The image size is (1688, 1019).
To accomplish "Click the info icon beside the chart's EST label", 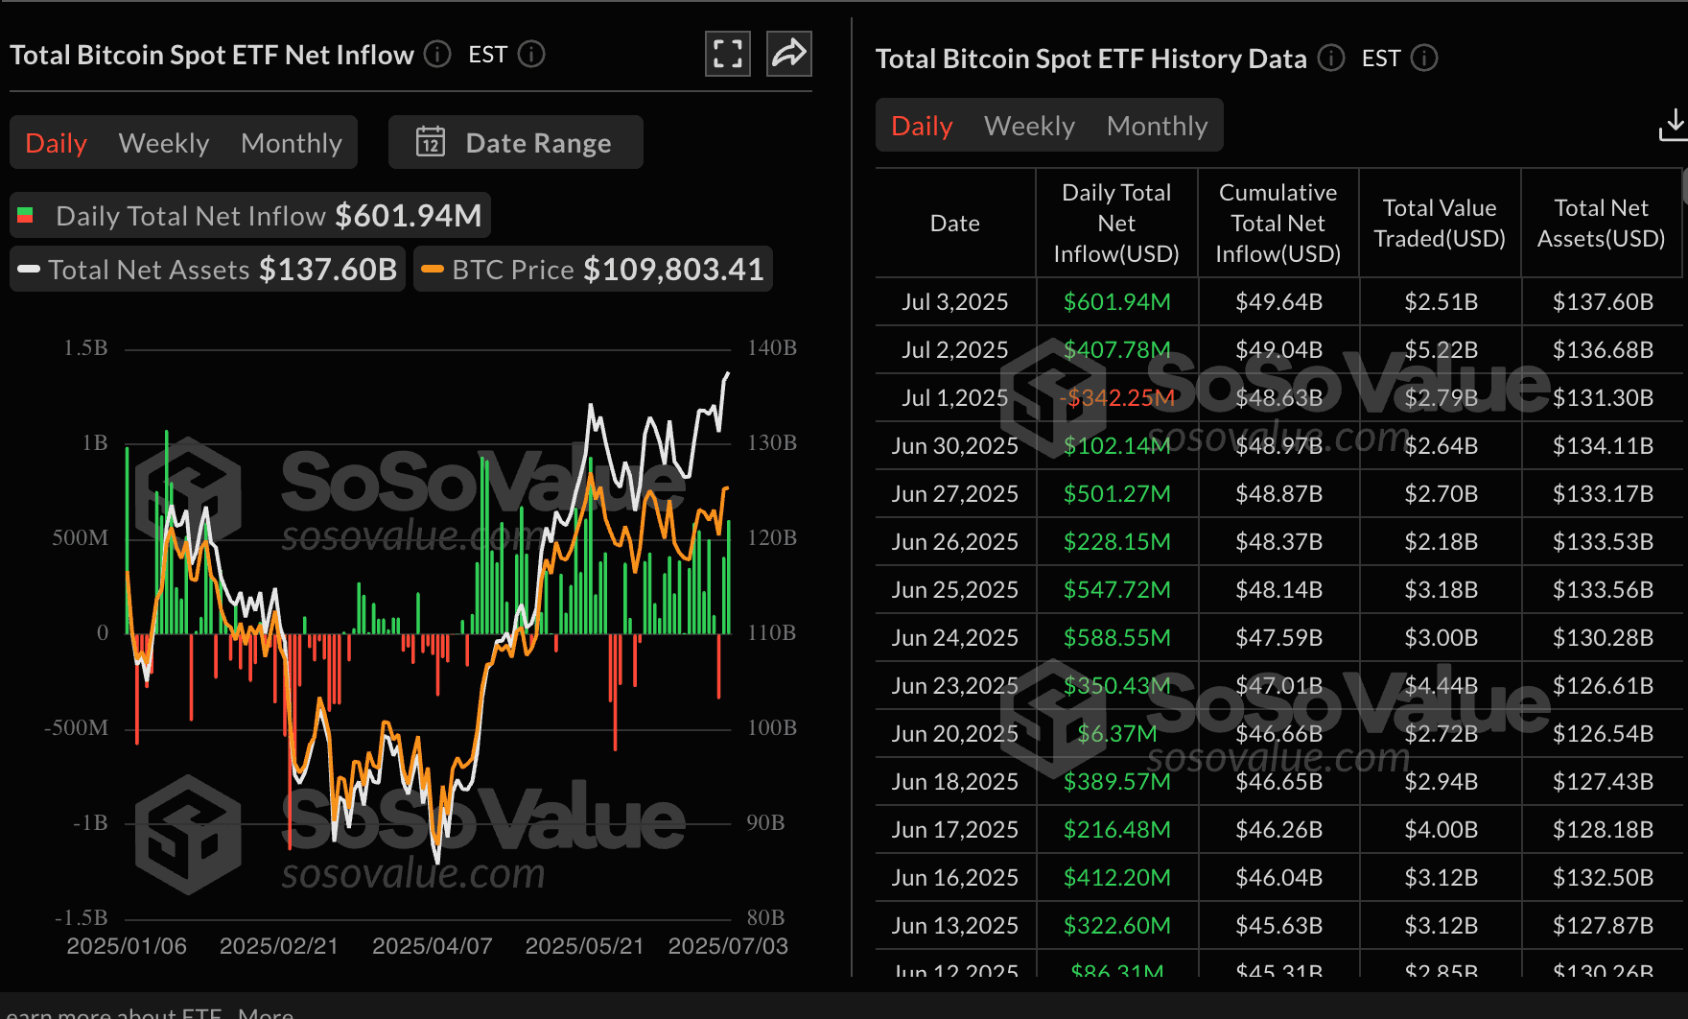I will click(531, 55).
